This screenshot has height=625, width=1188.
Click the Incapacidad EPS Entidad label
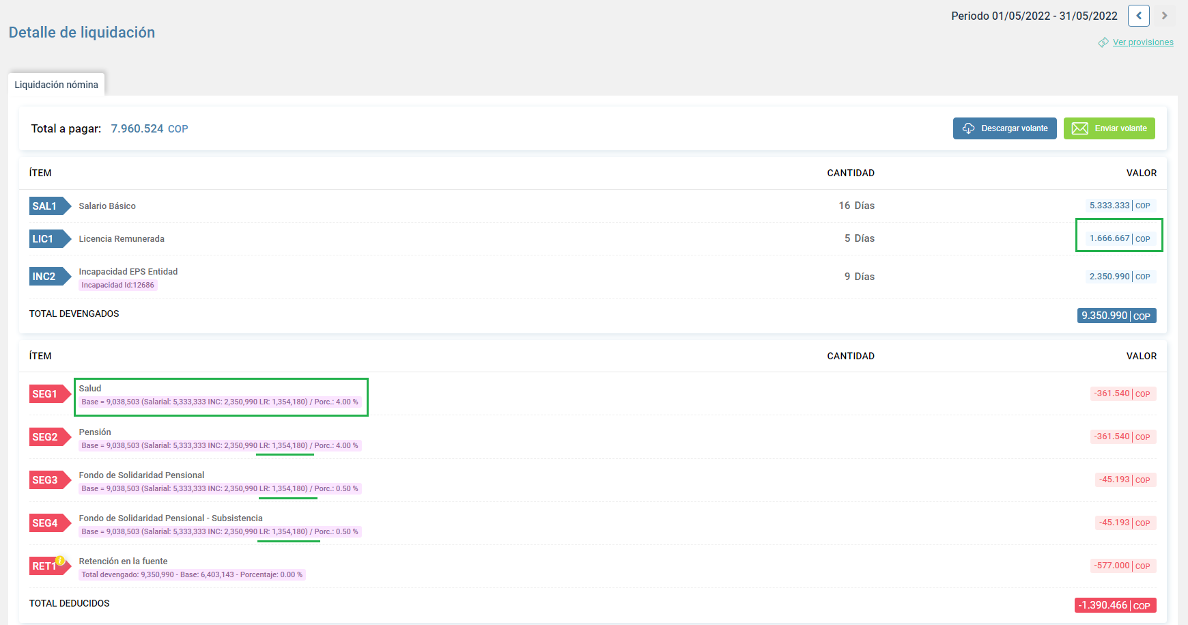pyautogui.click(x=128, y=271)
